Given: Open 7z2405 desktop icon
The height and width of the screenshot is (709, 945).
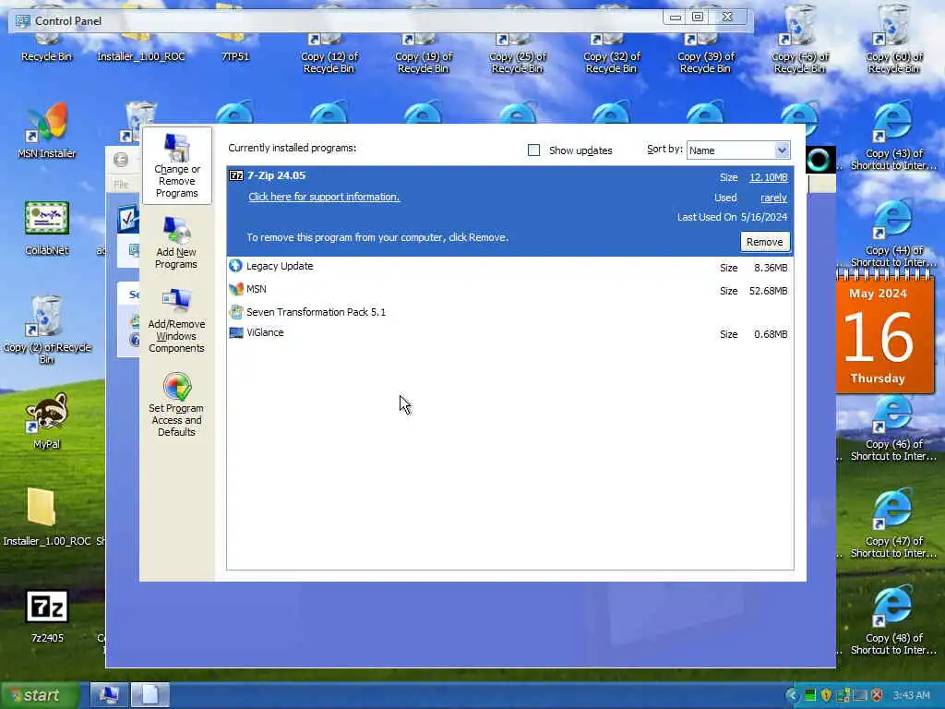Looking at the screenshot, I should [x=47, y=616].
